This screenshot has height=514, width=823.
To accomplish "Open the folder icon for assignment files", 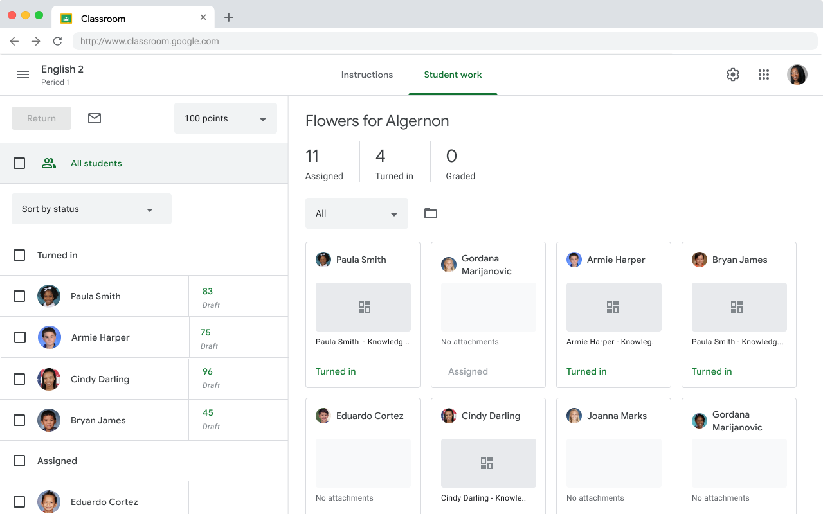I will coord(431,213).
